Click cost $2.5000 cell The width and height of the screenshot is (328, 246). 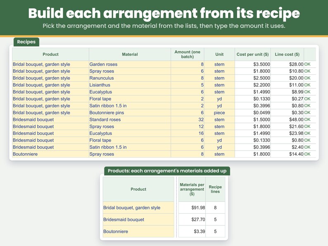pyautogui.click(x=253, y=78)
